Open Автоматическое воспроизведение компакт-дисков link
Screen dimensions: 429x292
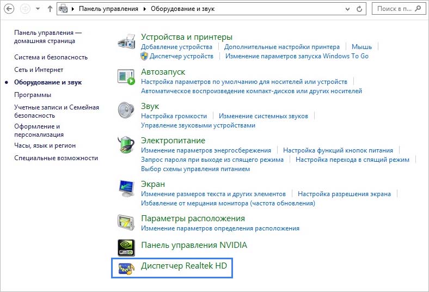point(252,91)
